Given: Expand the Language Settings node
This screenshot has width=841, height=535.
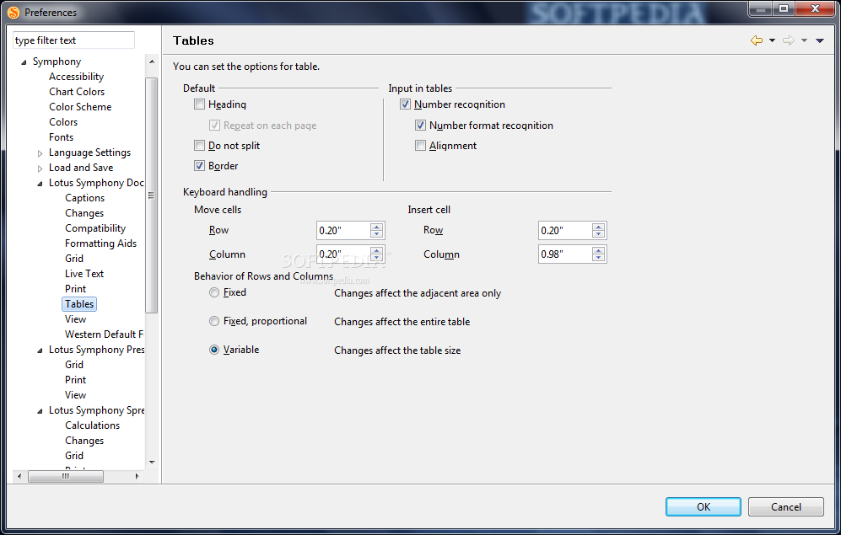Looking at the screenshot, I should pos(40,153).
